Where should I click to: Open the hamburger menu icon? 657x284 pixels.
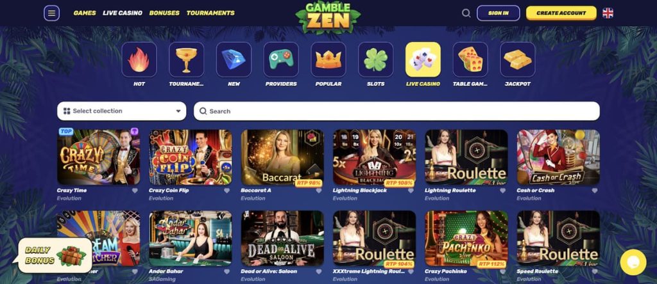coord(51,13)
